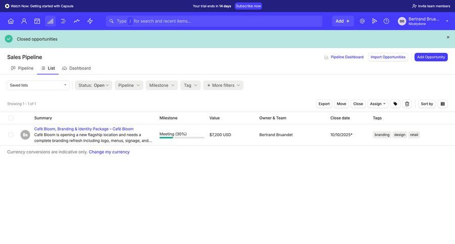Open the Calendar and tasks icon
Viewport: 455px width, 244px height.
[x=37, y=21]
